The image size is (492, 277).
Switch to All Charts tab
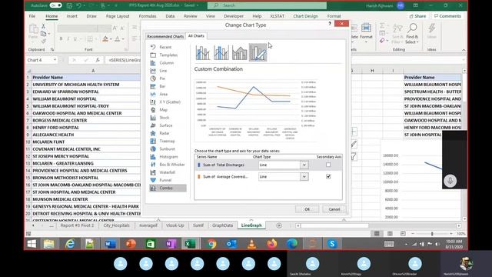(x=196, y=36)
